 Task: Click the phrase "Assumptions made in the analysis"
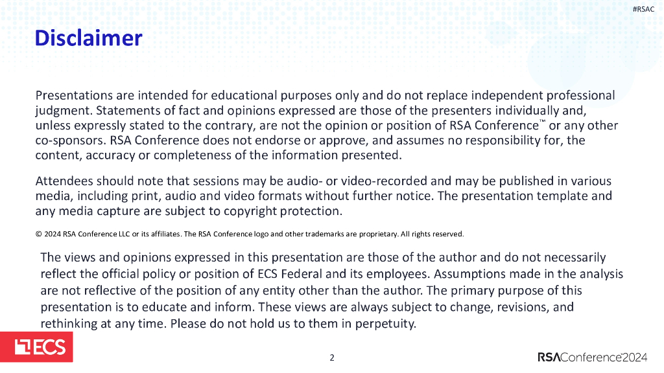click(530, 274)
